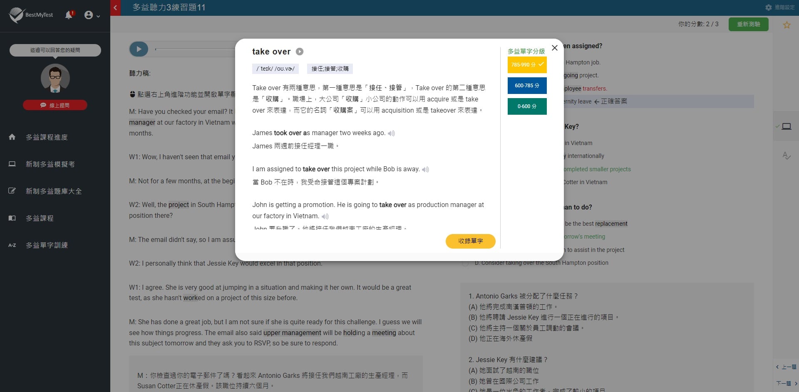Screen dimensions: 799x392
Task: Bookmark this exercise with the star icon
Action: click(x=787, y=25)
